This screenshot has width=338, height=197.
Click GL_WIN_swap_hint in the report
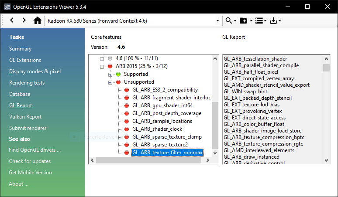[x=245, y=92]
